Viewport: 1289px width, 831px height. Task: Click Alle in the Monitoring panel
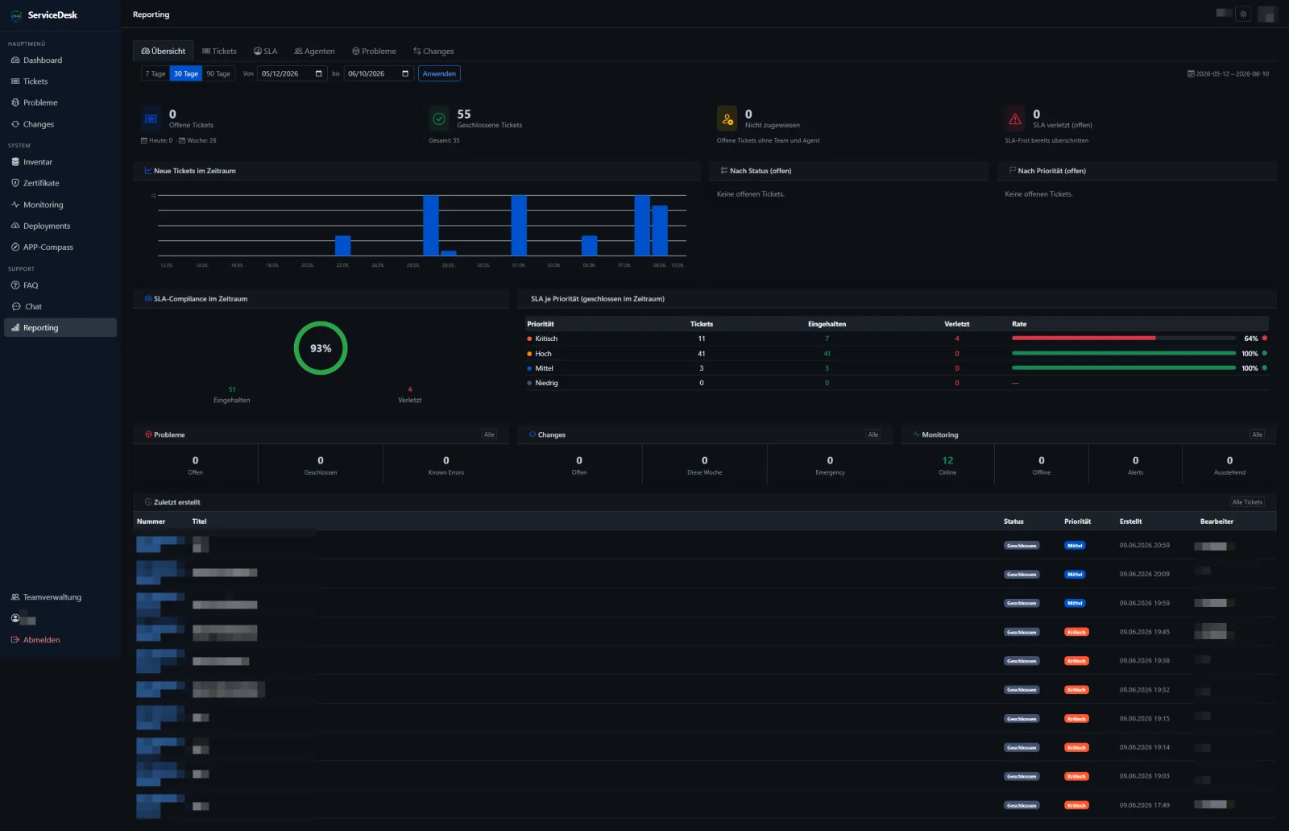click(x=1257, y=434)
